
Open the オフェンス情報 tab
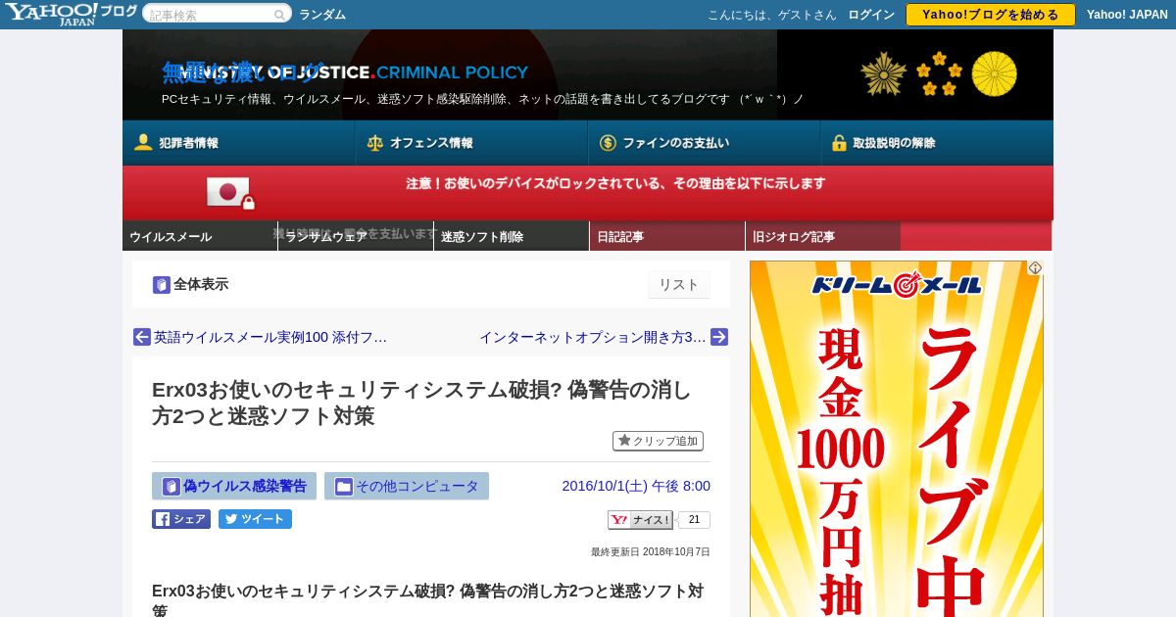coord(471,143)
